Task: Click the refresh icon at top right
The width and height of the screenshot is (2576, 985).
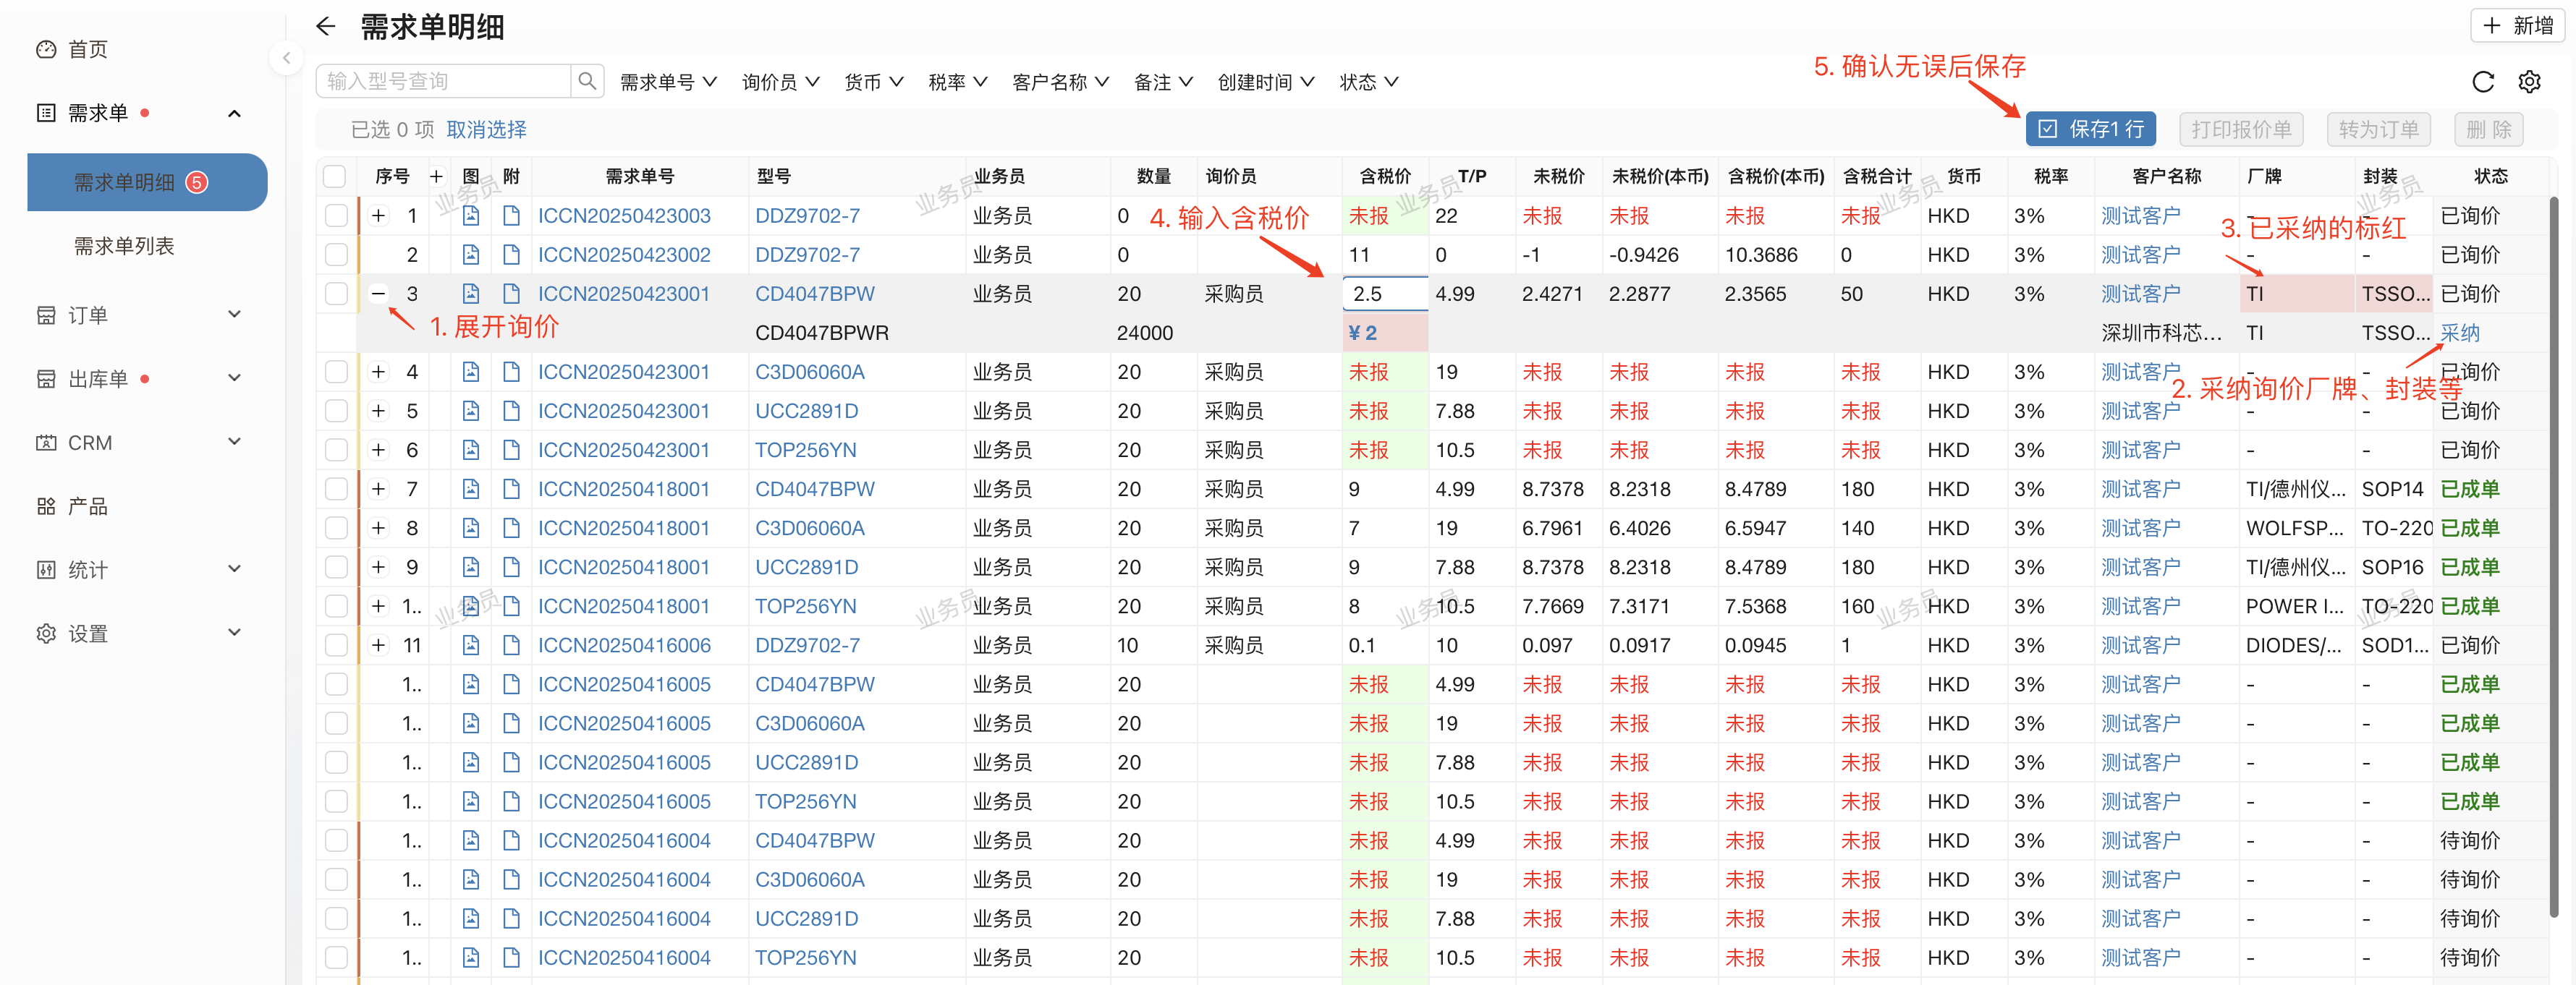Action: pos(2482,82)
